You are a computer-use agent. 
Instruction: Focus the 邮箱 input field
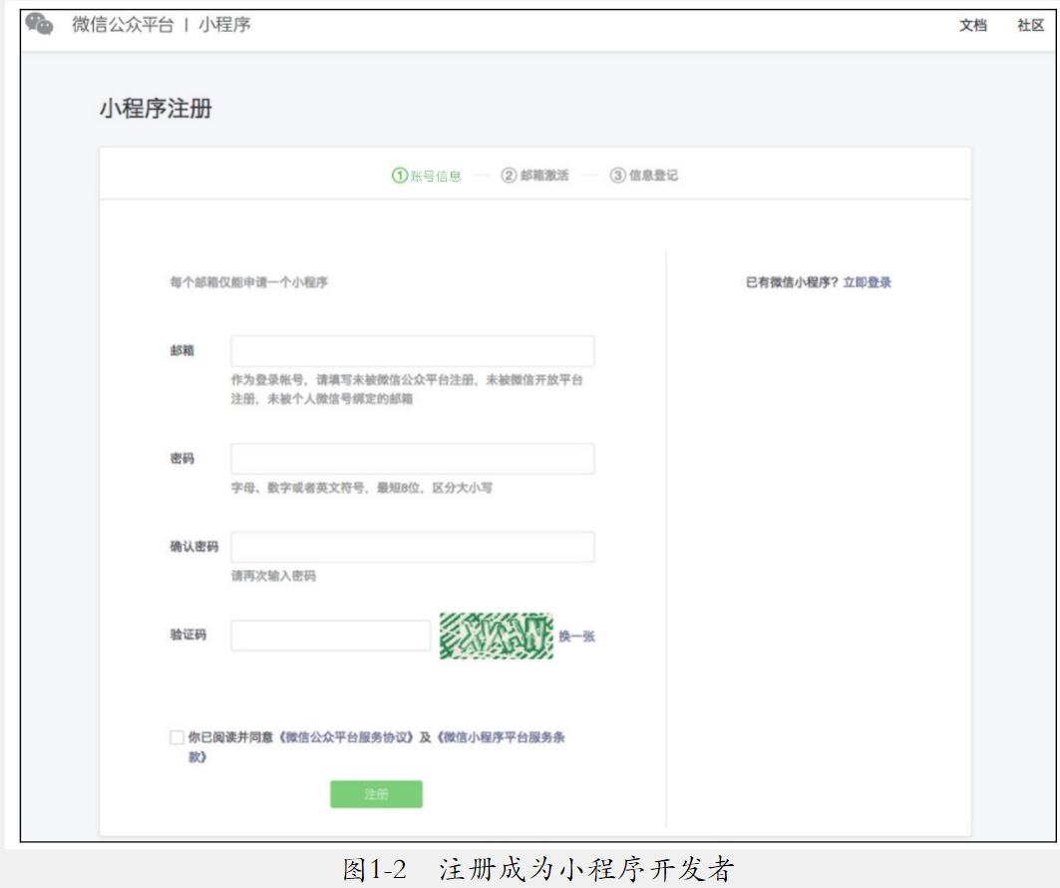click(x=413, y=351)
